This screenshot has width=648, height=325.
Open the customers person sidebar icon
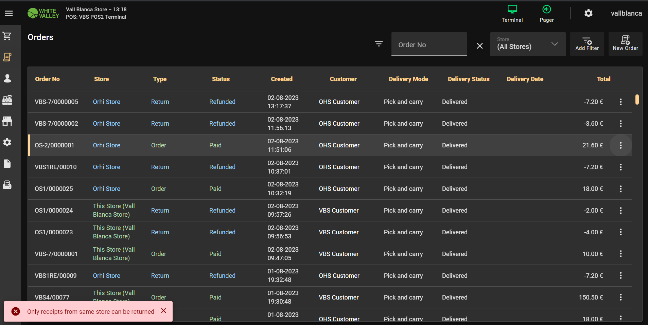point(7,78)
